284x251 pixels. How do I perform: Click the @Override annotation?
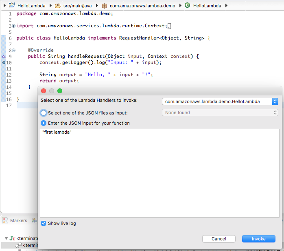(x=41, y=50)
